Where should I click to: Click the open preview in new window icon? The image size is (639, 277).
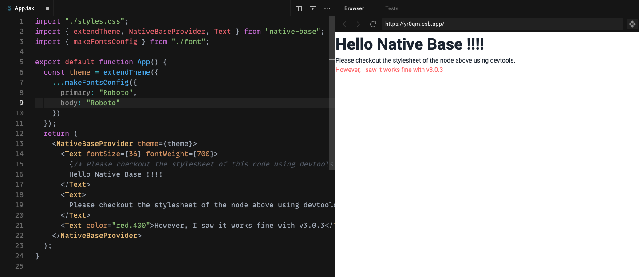[x=312, y=8]
